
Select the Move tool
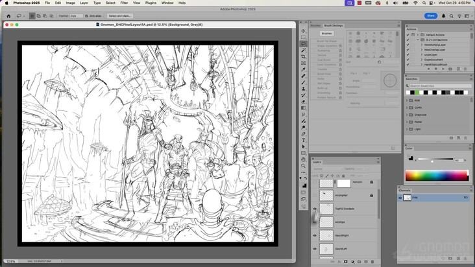click(303, 31)
